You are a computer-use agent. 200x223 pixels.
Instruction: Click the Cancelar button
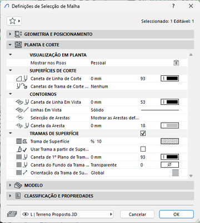(x=137, y=214)
